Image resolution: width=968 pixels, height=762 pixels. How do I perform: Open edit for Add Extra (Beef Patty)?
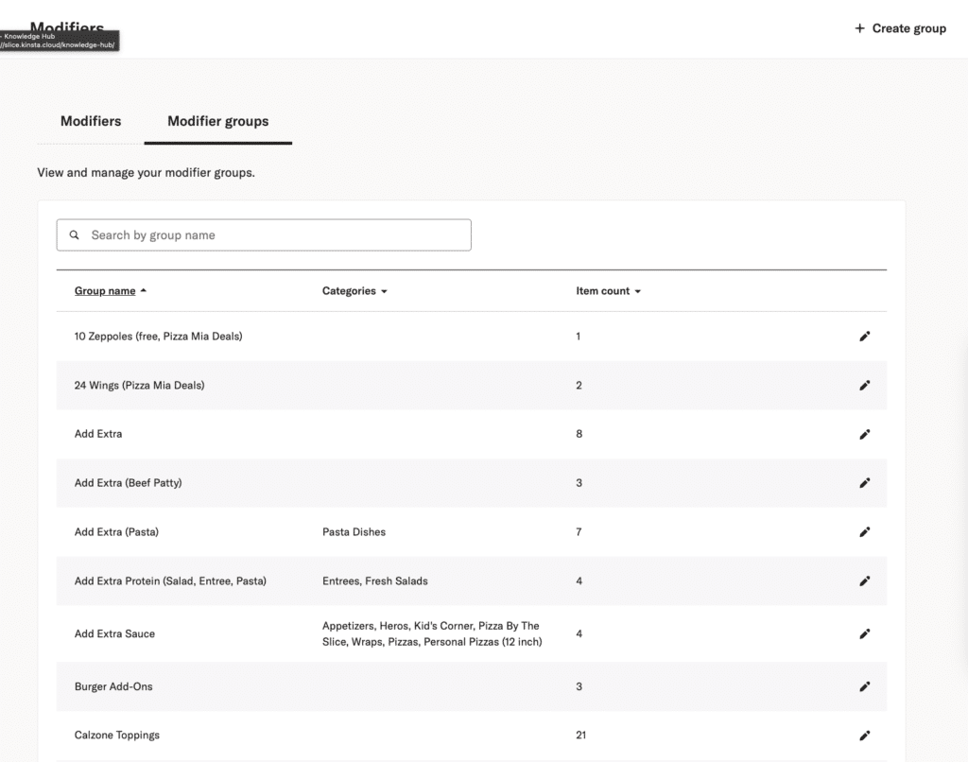coord(864,483)
